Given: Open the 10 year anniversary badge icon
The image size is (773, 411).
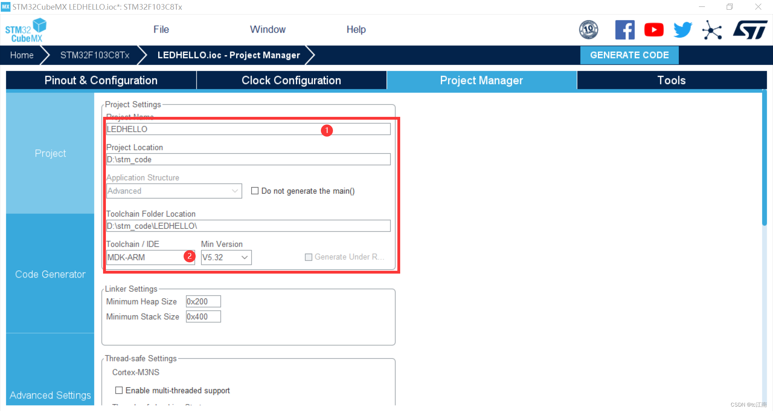Looking at the screenshot, I should pos(588,30).
